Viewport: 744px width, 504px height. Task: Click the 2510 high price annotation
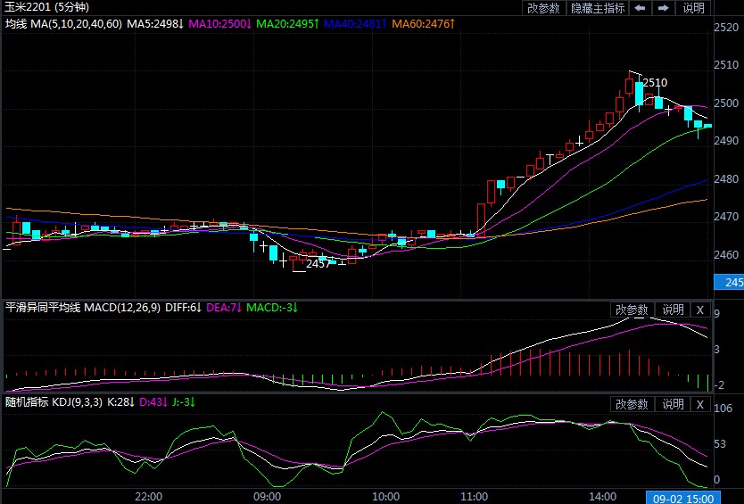(x=655, y=83)
